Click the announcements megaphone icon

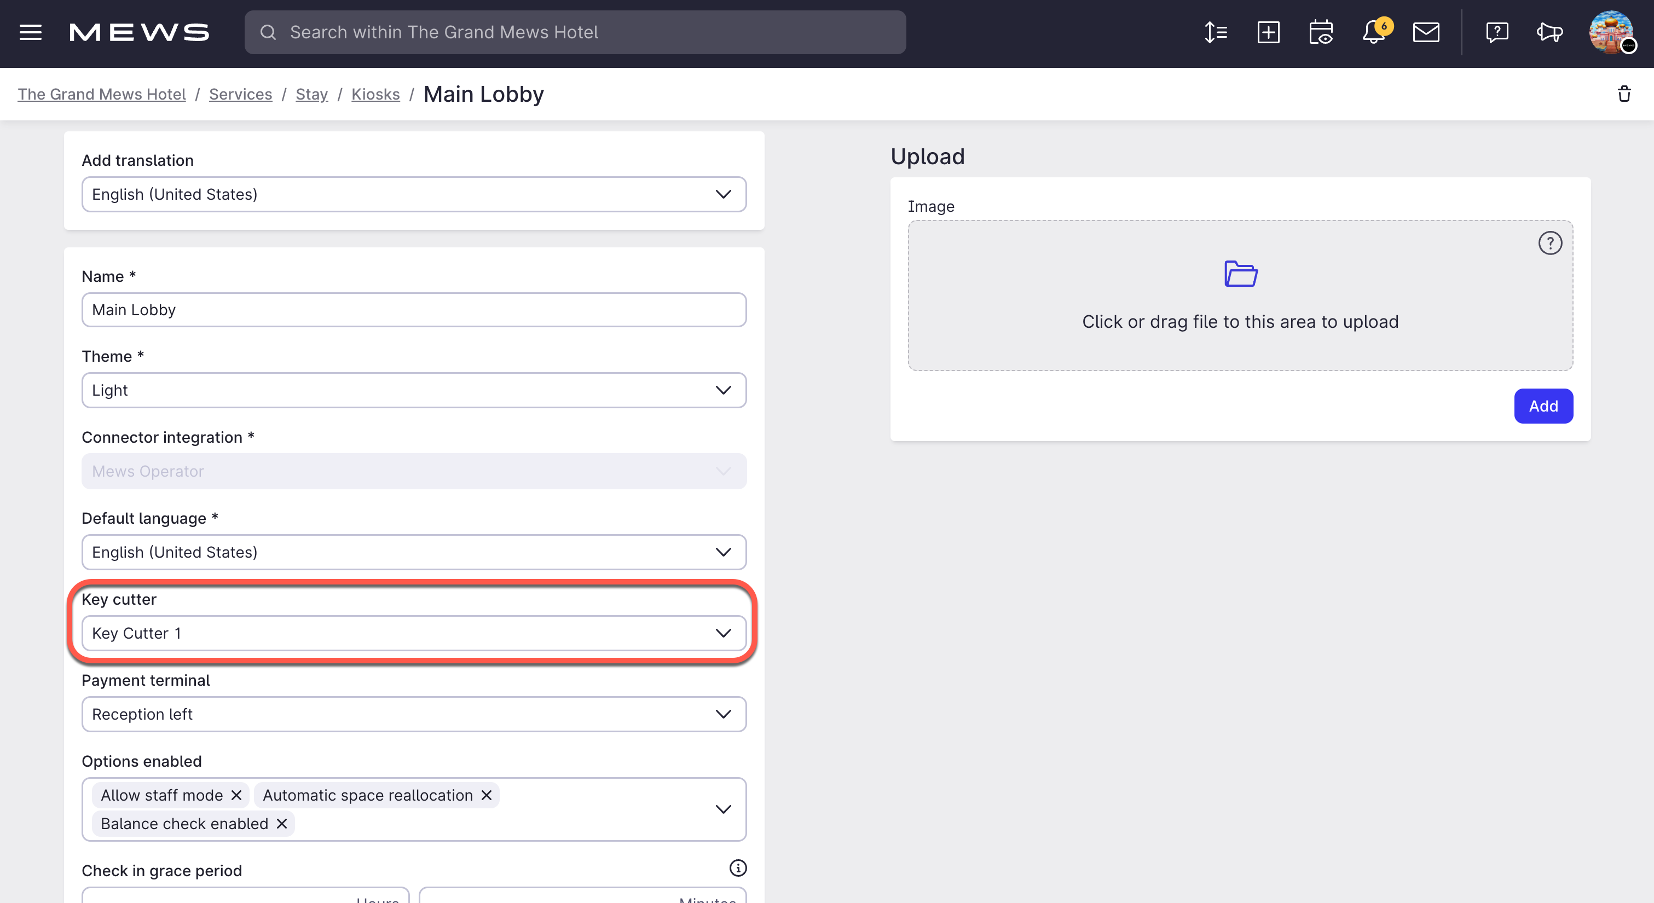click(1549, 33)
